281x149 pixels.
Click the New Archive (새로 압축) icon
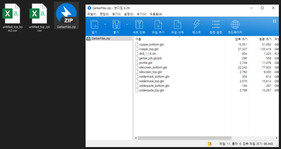tap(139, 24)
